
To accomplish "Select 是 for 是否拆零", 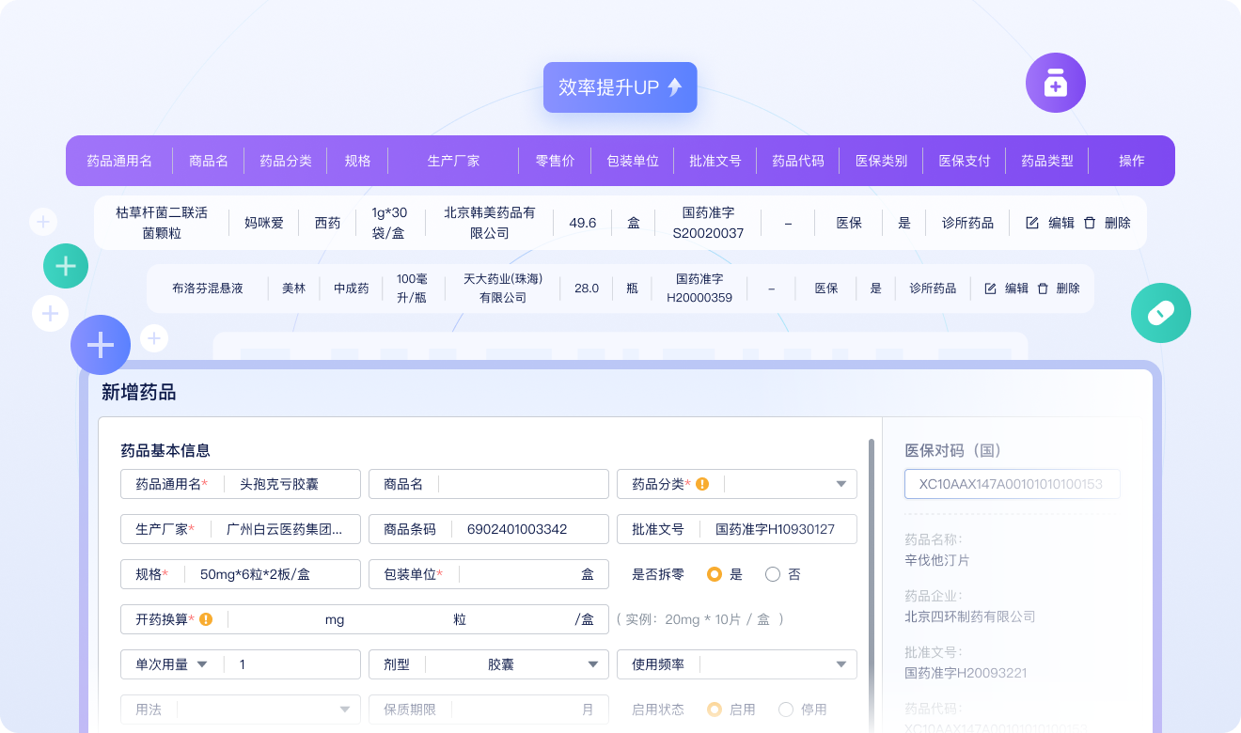I will [x=715, y=574].
